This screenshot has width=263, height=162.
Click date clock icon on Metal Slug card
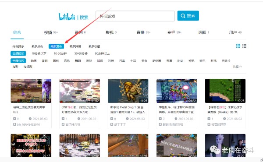click(127, 119)
